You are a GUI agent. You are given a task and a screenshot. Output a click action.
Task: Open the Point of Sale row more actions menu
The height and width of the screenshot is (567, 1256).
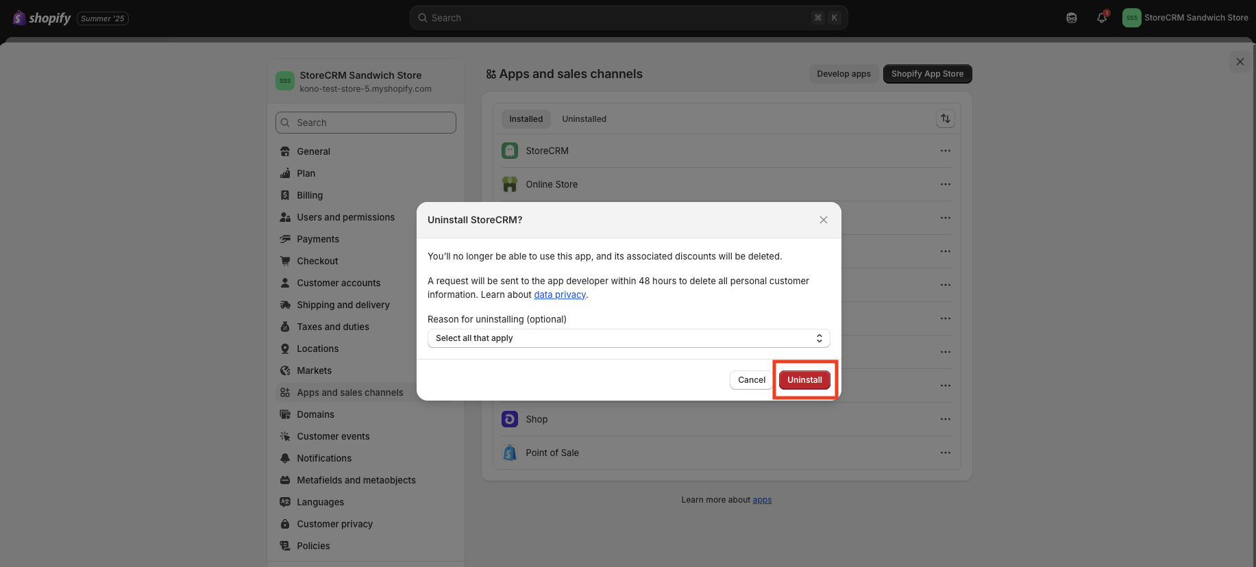tap(946, 453)
